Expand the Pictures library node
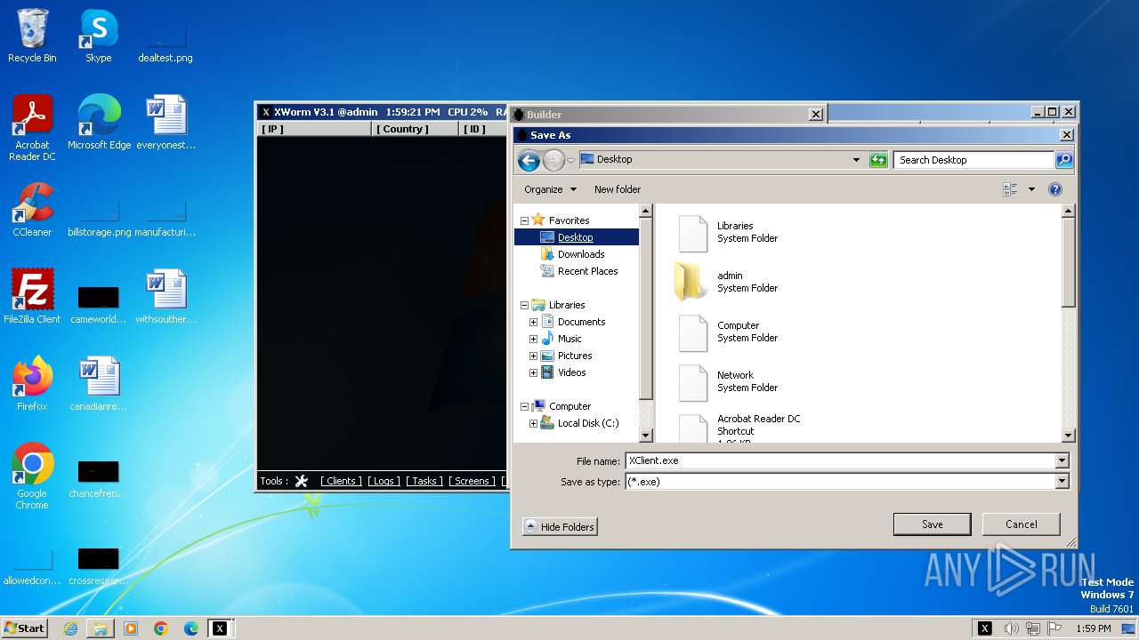 [x=533, y=356]
